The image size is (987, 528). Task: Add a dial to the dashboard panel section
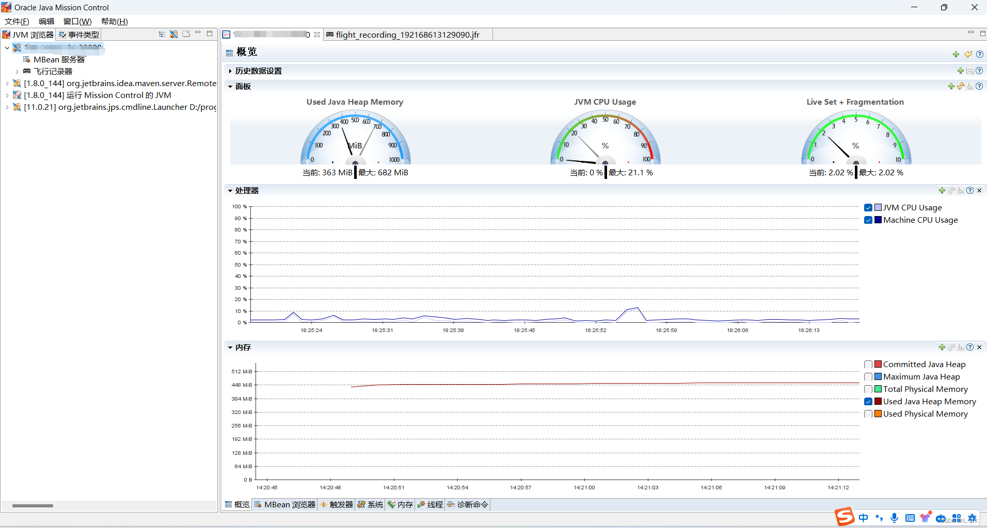951,86
